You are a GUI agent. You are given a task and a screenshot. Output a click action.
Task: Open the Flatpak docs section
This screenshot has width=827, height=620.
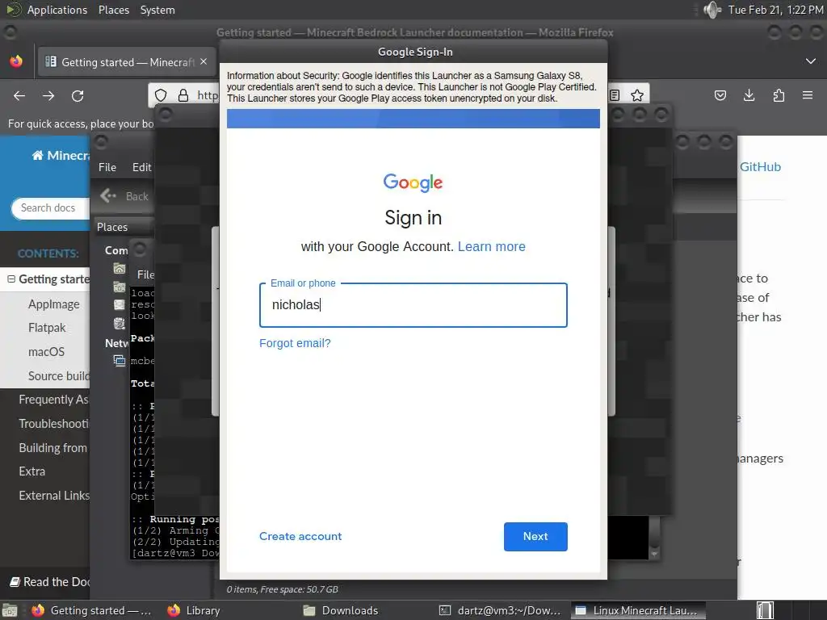47,328
